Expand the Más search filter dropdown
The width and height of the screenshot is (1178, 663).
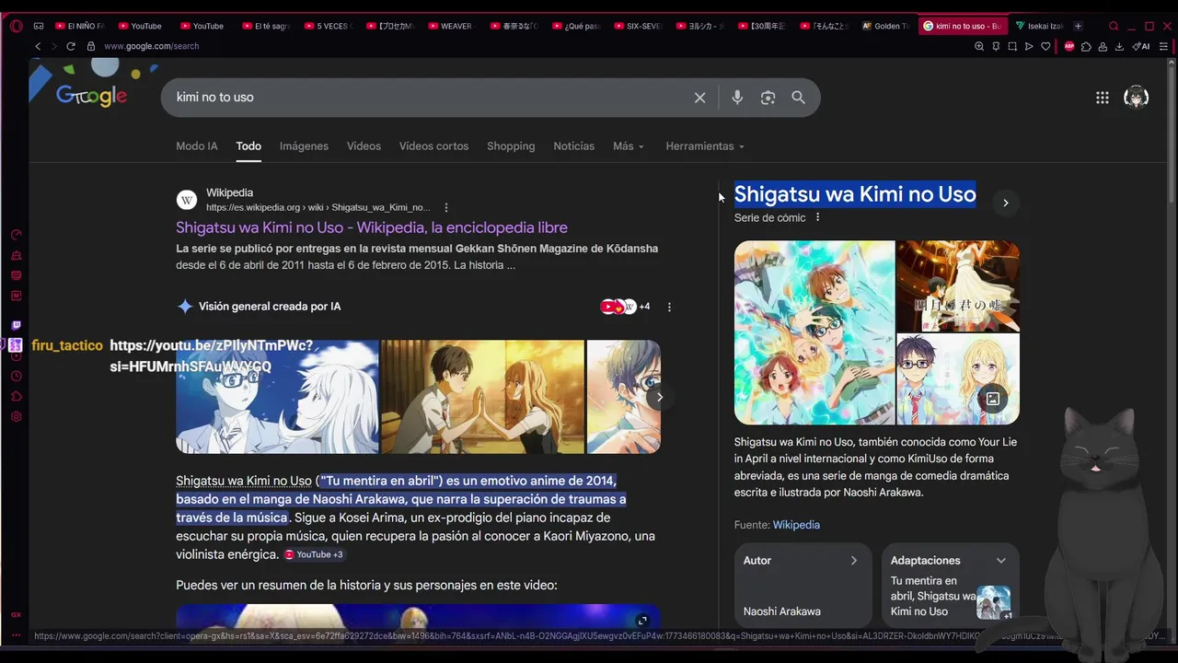coord(629,146)
